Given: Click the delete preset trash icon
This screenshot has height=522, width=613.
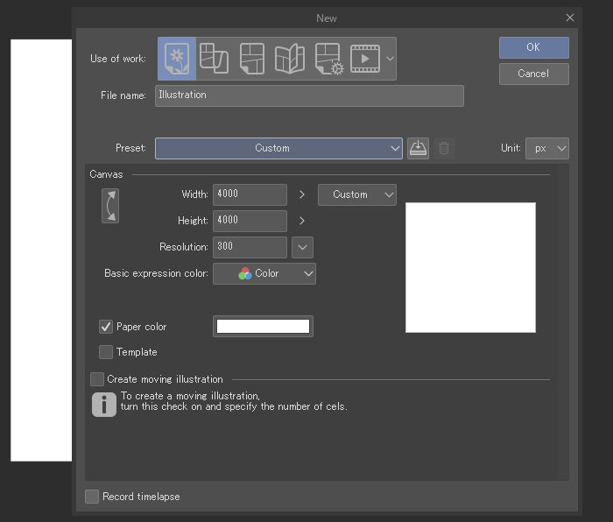Looking at the screenshot, I should coord(444,148).
